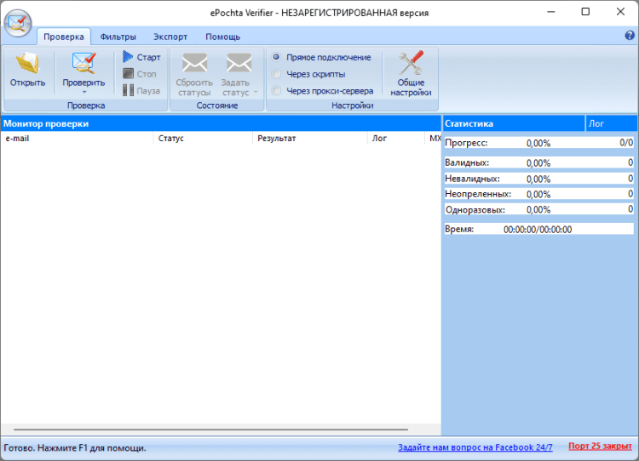Expand the Задать статус dropdown arrow
Viewport: 639px width, 461px height.
click(x=256, y=93)
